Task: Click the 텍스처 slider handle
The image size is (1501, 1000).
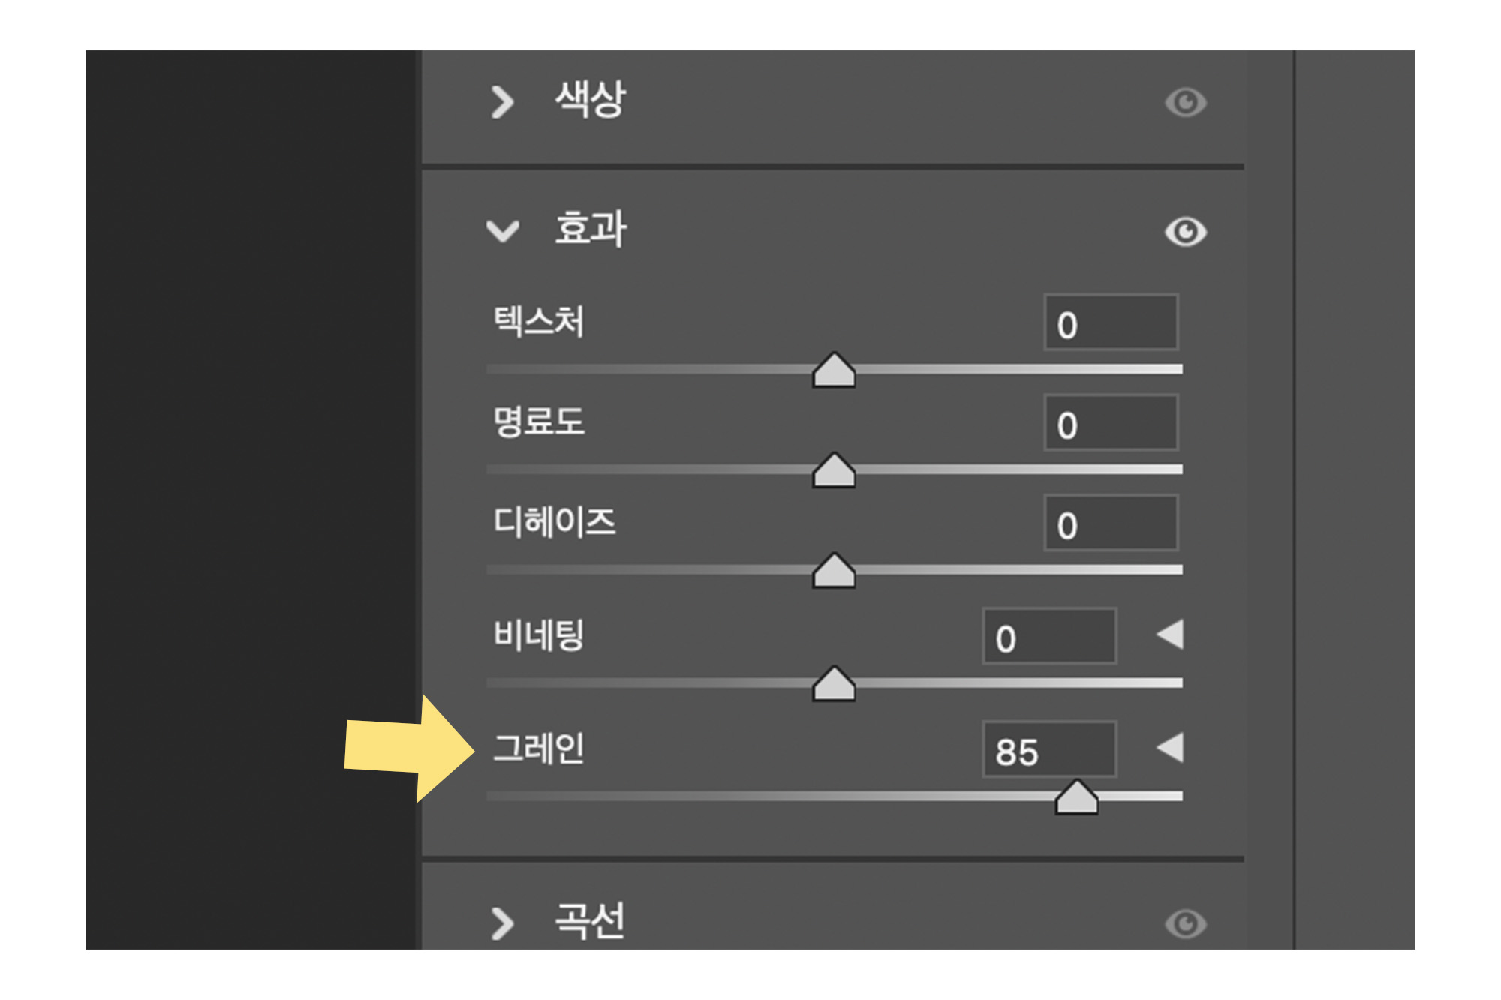Action: pos(834,369)
